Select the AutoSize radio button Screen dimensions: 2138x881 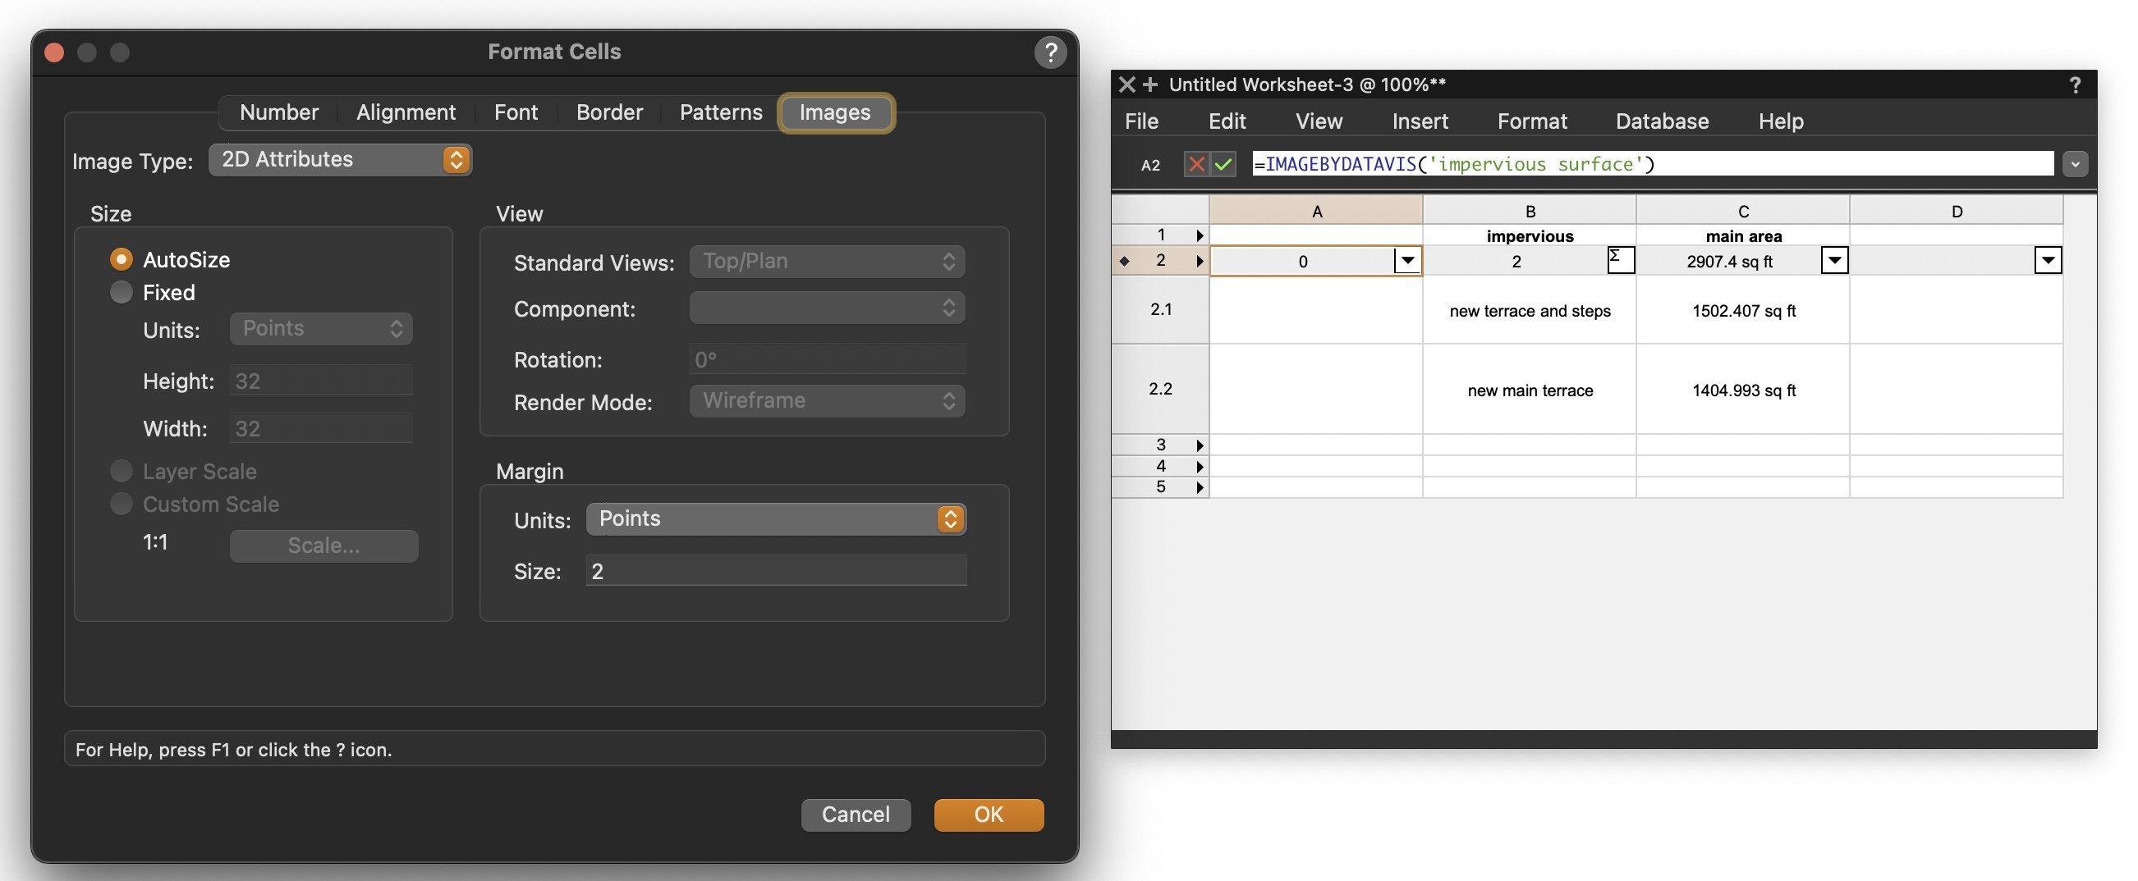pos(122,260)
